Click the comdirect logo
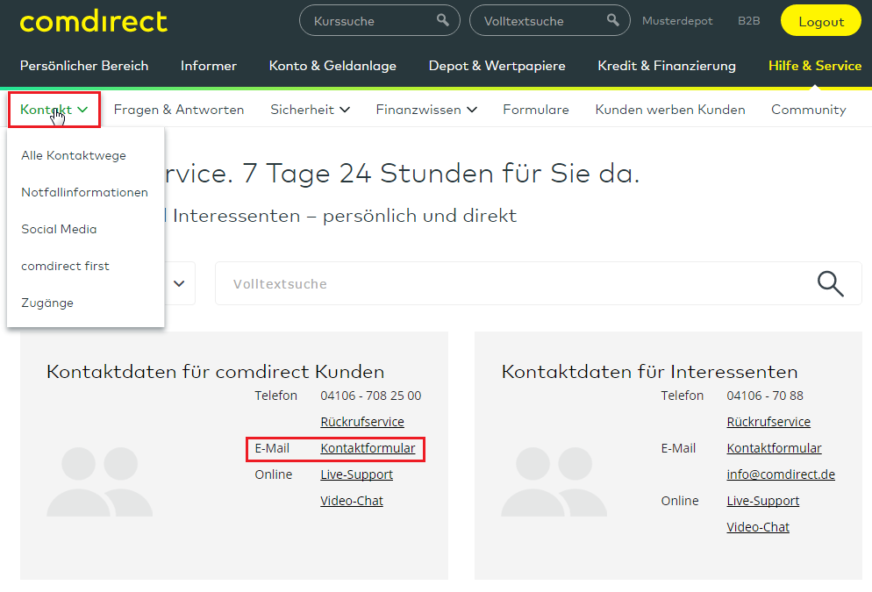 pyautogui.click(x=93, y=21)
